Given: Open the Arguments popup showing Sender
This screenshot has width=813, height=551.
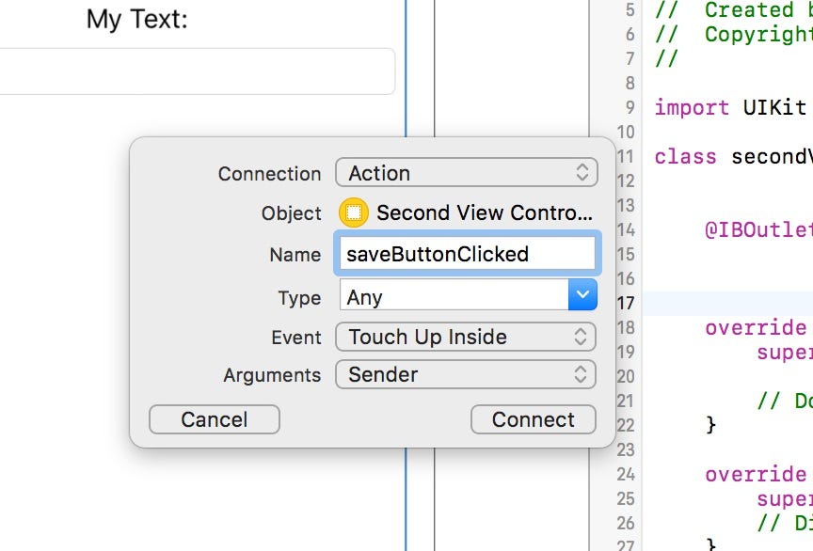Looking at the screenshot, I should click(x=466, y=374).
